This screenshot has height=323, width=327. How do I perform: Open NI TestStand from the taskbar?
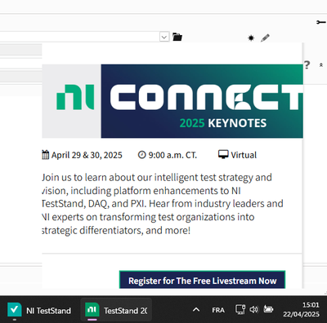coord(39,310)
